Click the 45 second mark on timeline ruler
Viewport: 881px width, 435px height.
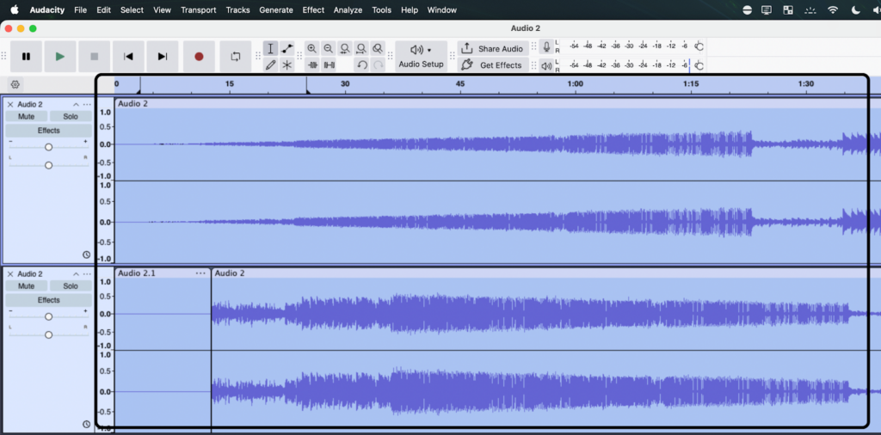click(x=460, y=84)
